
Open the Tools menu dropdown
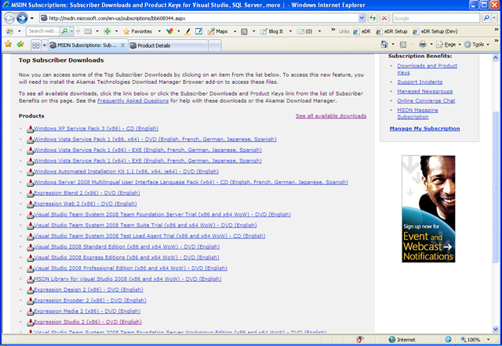click(478, 45)
